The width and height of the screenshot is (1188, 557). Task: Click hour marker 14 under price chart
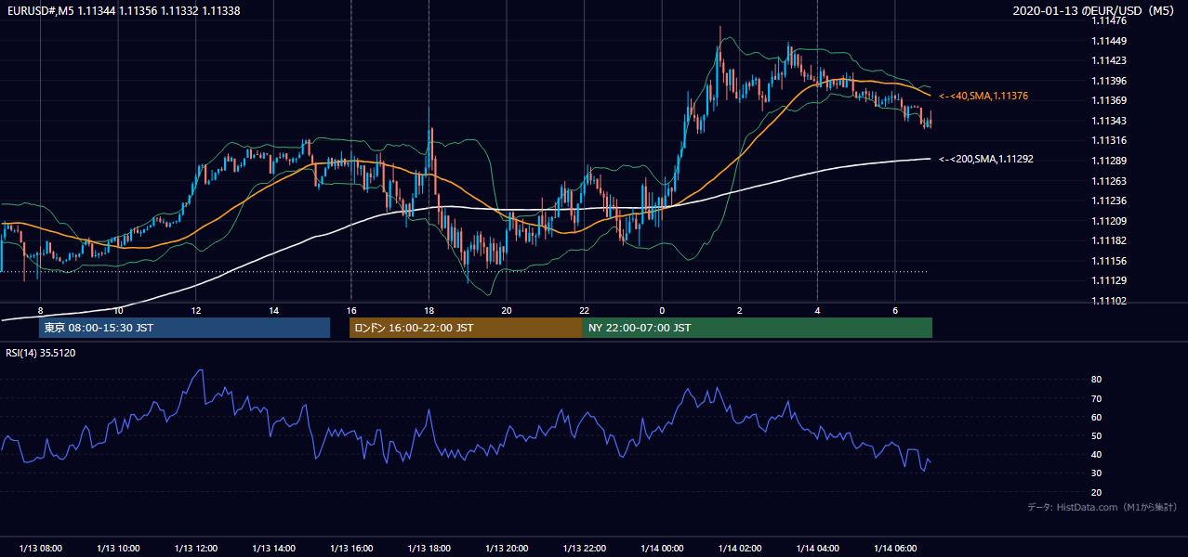[273, 310]
